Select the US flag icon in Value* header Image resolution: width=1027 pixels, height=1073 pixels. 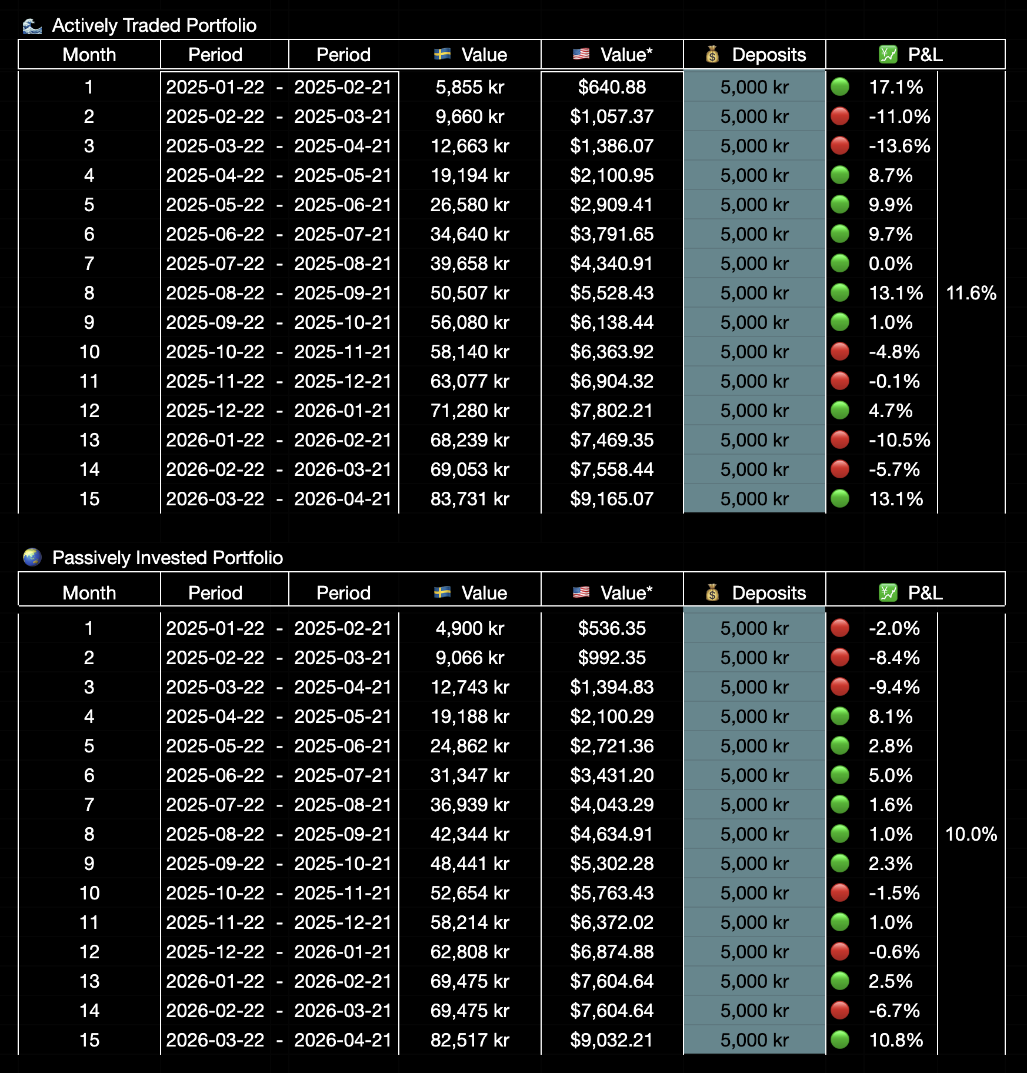[581, 54]
